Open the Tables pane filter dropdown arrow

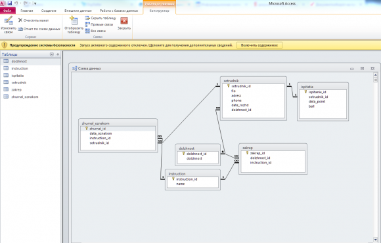point(51,55)
